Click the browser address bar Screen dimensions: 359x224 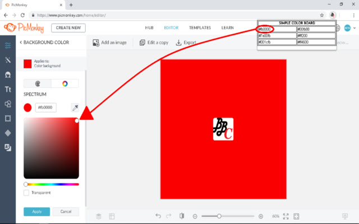click(x=175, y=15)
